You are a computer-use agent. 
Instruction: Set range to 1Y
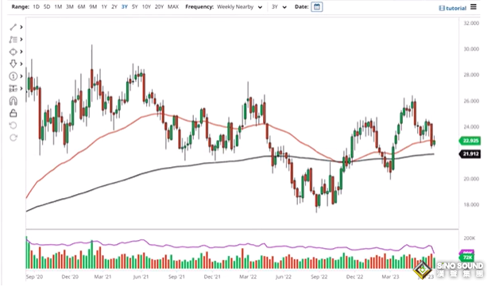tap(104, 6)
